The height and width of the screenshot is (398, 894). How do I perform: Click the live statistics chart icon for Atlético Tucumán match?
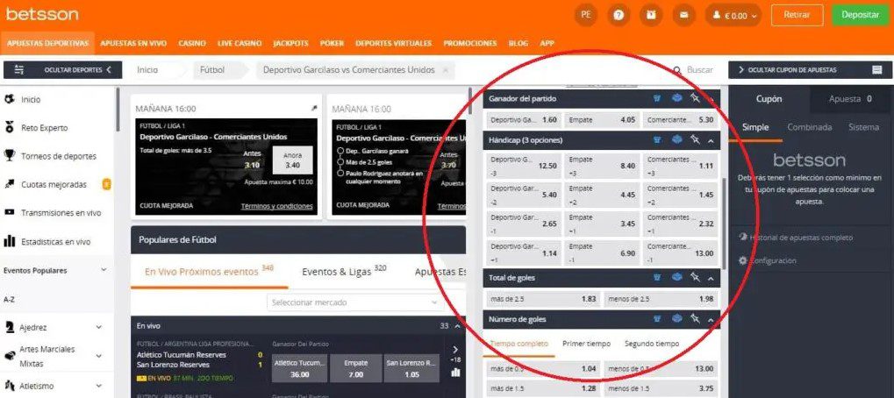pyautogui.click(x=455, y=373)
